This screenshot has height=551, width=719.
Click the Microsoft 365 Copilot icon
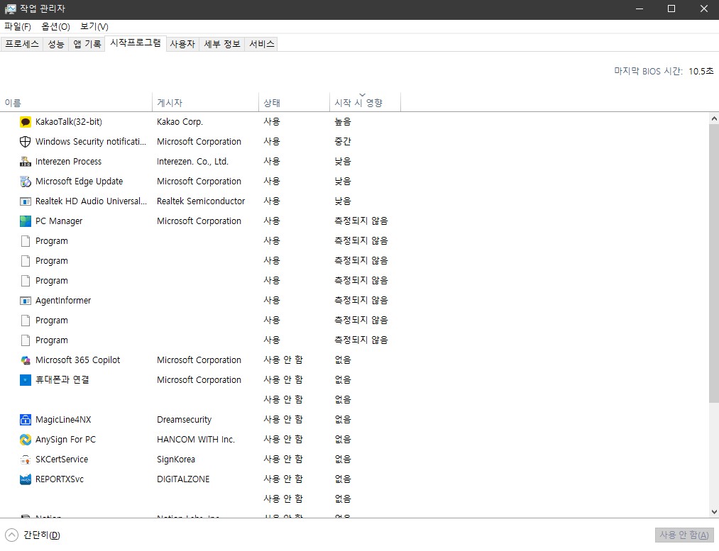[25, 360]
